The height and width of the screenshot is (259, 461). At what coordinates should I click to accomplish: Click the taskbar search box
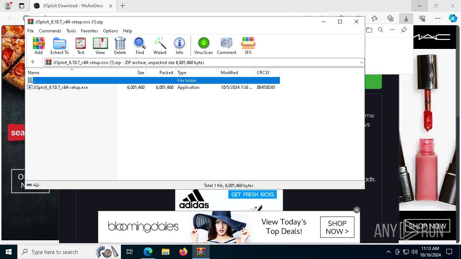[x=69, y=252]
